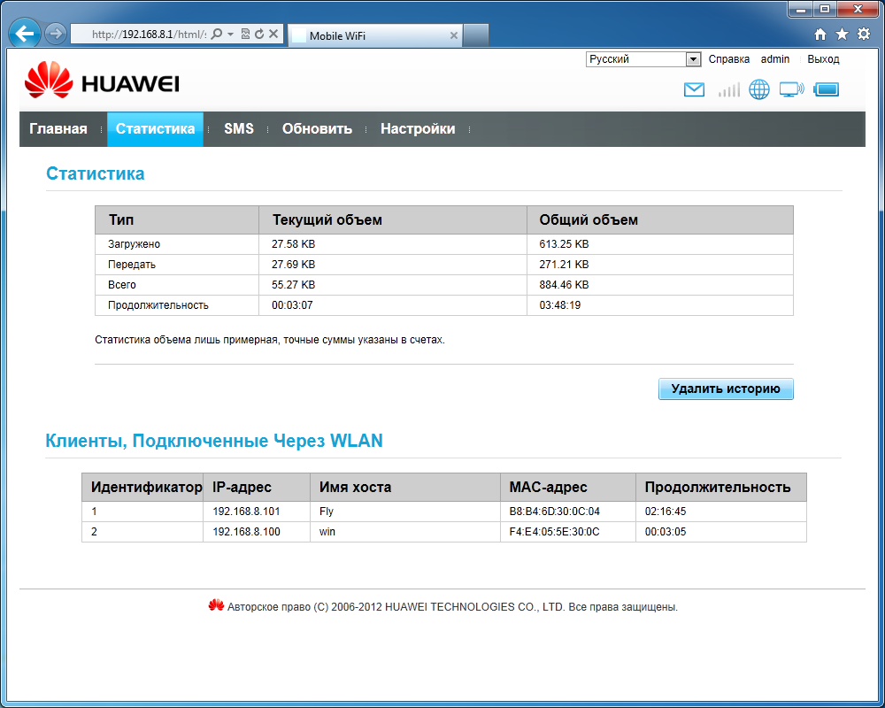Minimize the browser window
The image size is (885, 708).
pyautogui.click(x=800, y=9)
